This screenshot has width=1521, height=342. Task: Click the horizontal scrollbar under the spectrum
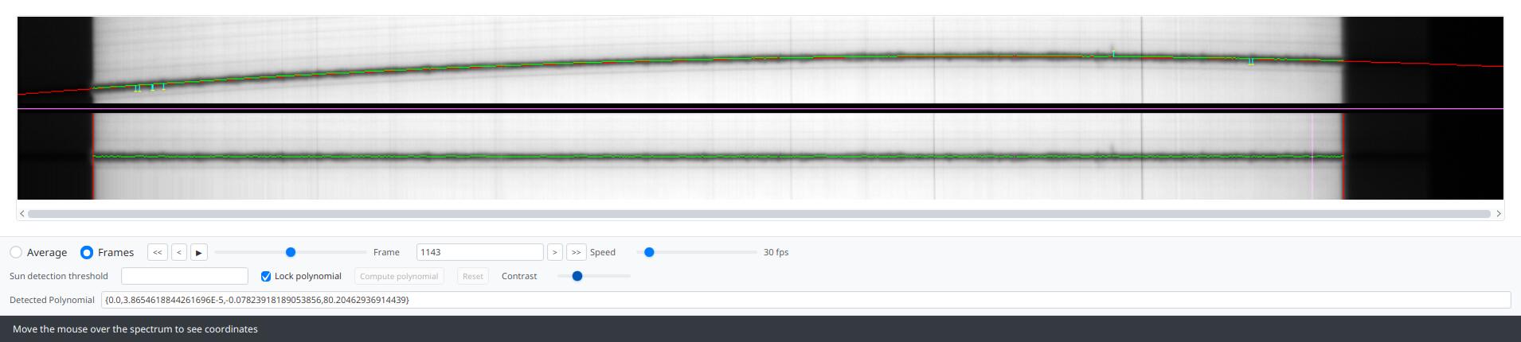[x=759, y=213]
